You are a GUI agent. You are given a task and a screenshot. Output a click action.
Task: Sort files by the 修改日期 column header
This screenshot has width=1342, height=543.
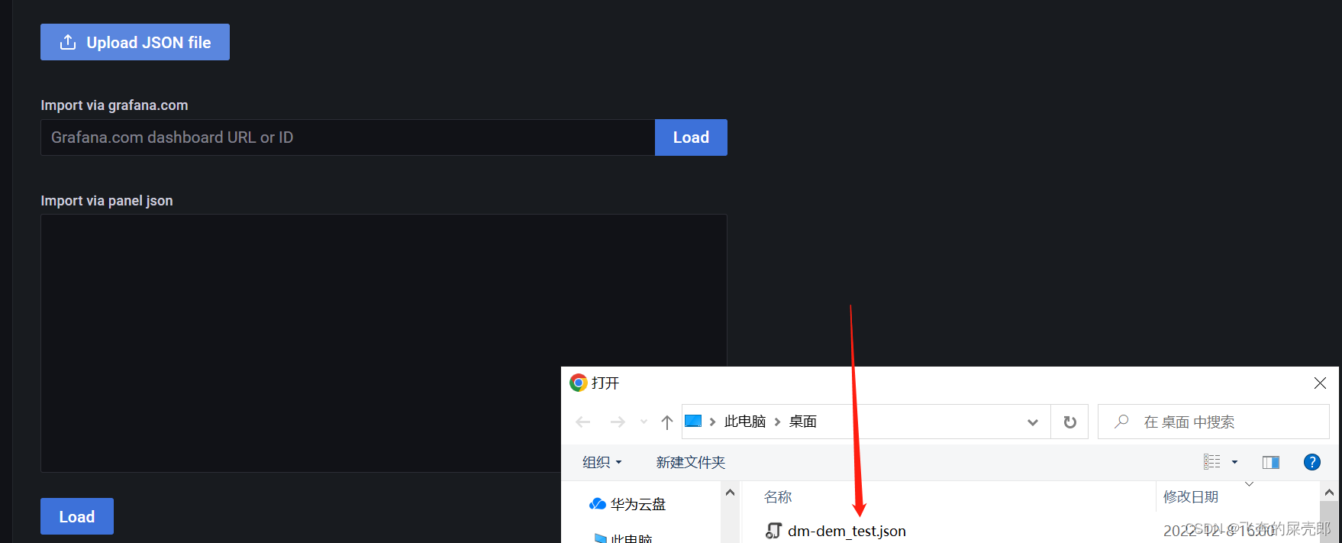pyautogui.click(x=1191, y=497)
